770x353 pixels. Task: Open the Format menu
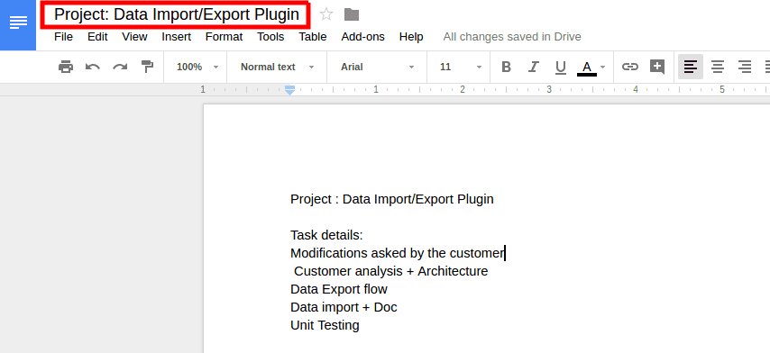point(224,37)
